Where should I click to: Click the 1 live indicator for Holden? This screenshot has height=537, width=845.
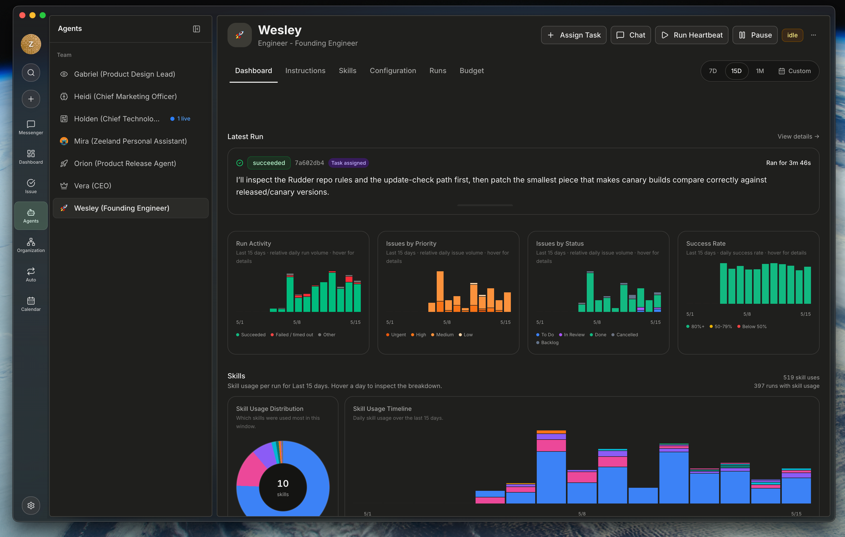(x=180, y=119)
